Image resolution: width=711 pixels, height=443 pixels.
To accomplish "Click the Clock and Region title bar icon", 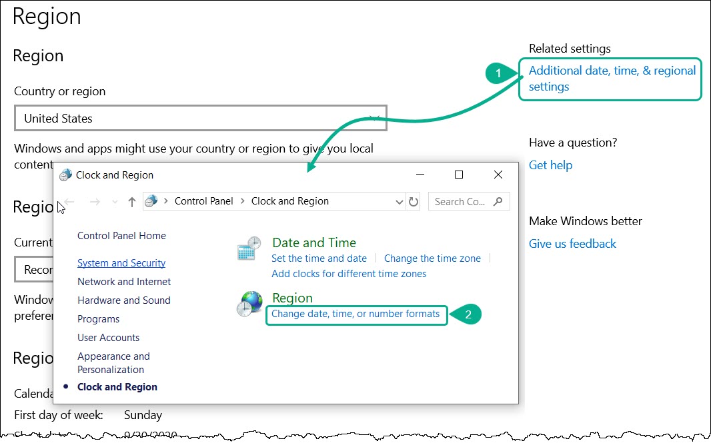I will click(65, 175).
